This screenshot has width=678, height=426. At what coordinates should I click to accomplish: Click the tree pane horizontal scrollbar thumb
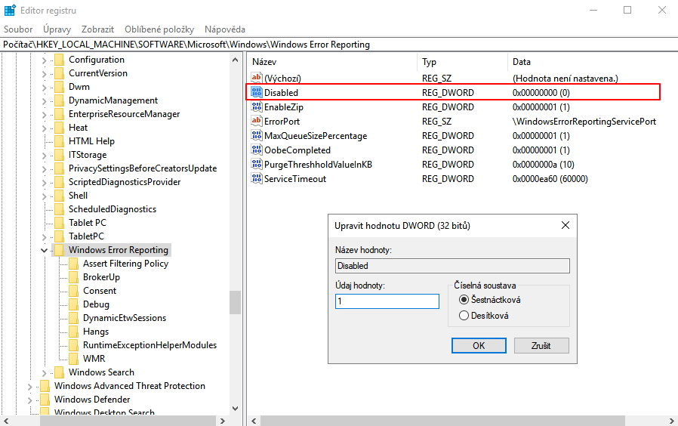[128, 421]
